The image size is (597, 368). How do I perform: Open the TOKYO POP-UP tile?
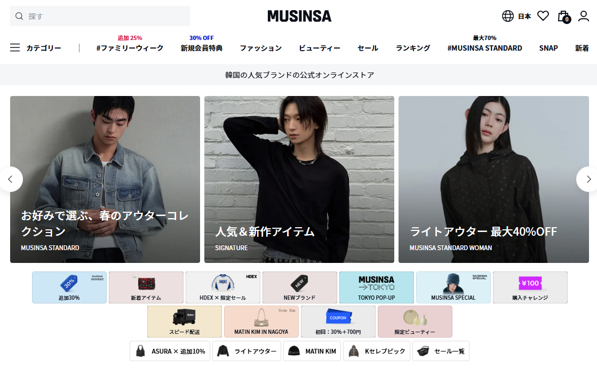tap(377, 287)
